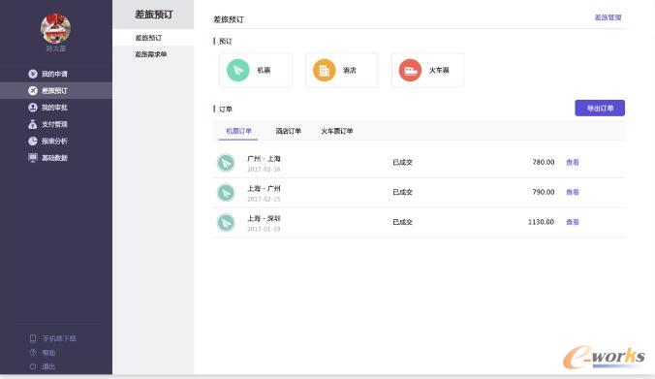Viewport: 655px width, 379px height.
Task: Click the airplane icon for 差旅预订 in sidebar
Action: [x=33, y=91]
